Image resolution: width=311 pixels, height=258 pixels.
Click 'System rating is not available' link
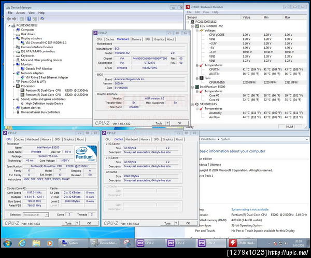(250, 210)
